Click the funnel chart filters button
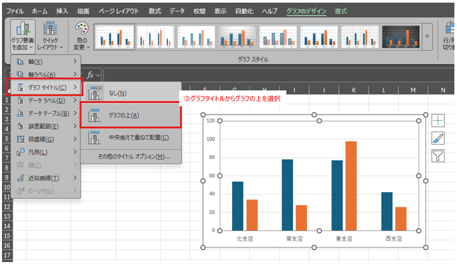 [438, 155]
